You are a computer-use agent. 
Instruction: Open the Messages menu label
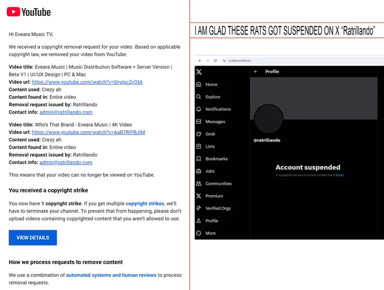click(x=215, y=122)
